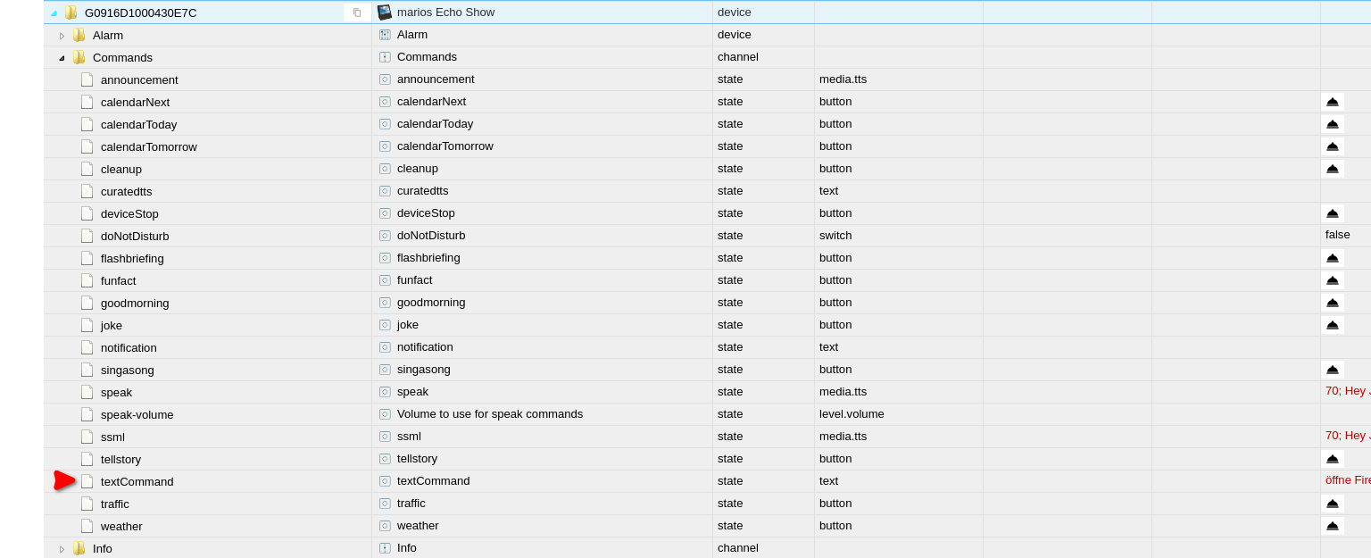Click the speak value '70; Hey'
1371x558 pixels.
click(x=1347, y=391)
